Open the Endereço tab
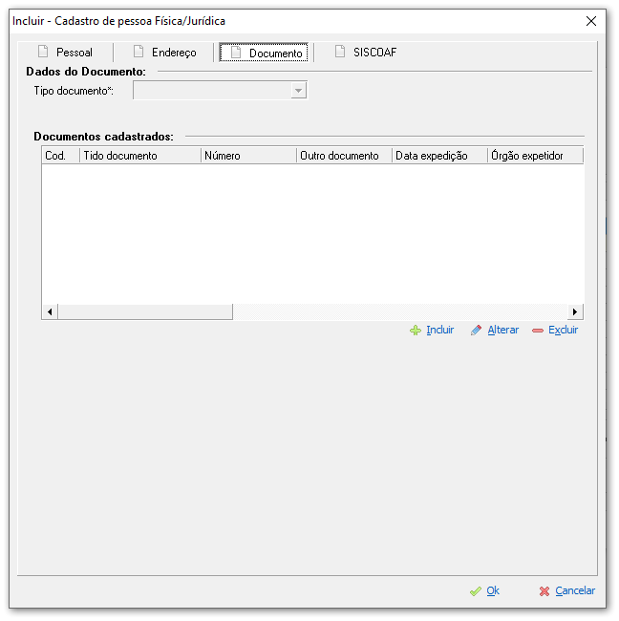The height and width of the screenshot is (621, 619). point(164,53)
